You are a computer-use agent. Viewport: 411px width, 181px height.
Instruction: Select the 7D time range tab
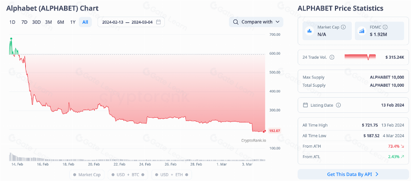pos(24,22)
